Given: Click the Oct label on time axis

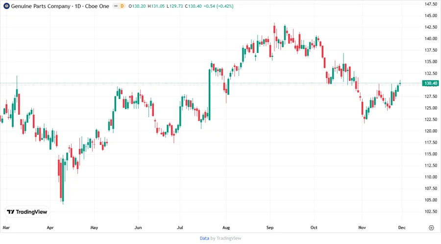Looking at the screenshot, I should (314, 228).
